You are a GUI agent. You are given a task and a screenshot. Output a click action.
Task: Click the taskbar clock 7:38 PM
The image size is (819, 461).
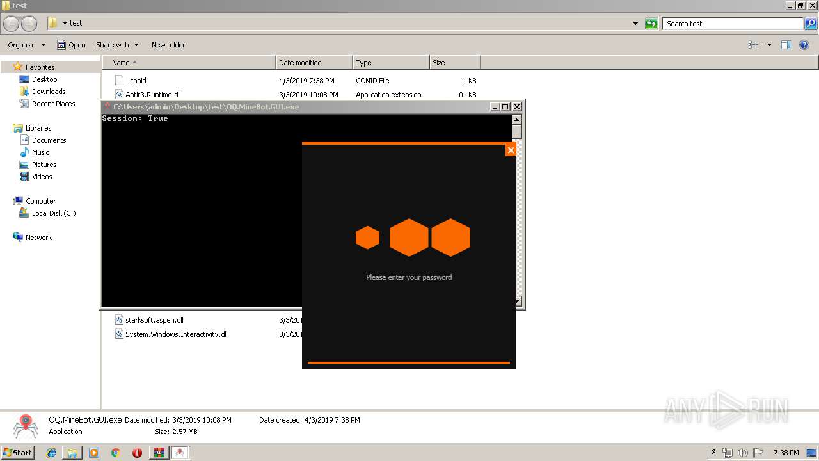pos(786,453)
